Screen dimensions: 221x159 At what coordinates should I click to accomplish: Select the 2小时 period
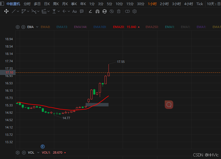(x=164, y=4)
